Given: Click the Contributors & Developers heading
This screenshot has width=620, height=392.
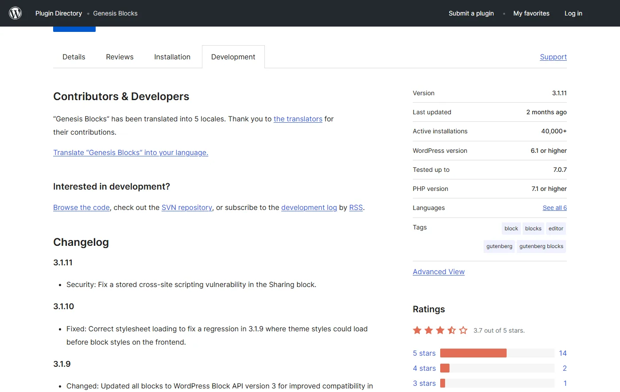Looking at the screenshot, I should click(121, 97).
